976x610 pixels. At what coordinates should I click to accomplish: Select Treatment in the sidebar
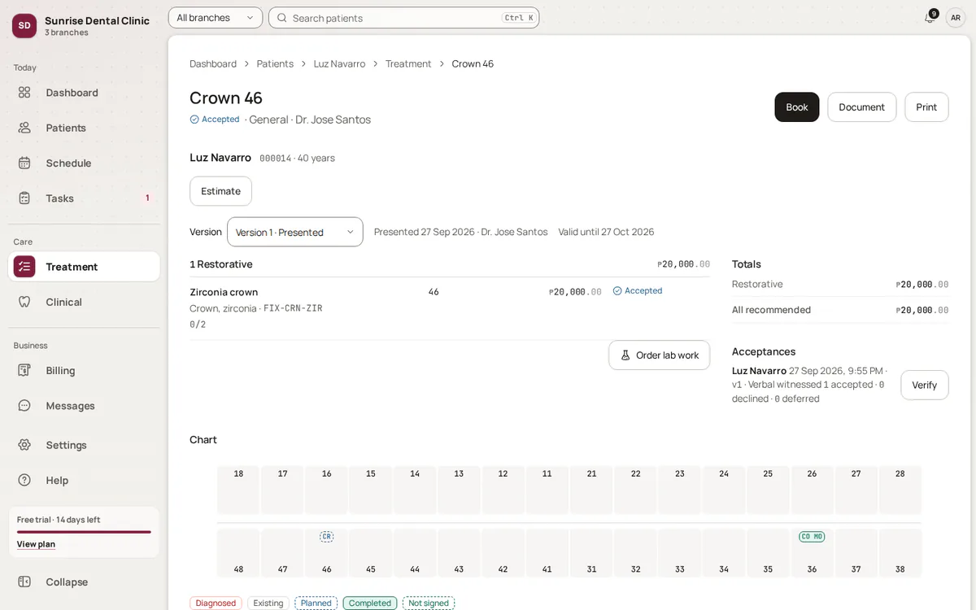pyautogui.click(x=84, y=267)
